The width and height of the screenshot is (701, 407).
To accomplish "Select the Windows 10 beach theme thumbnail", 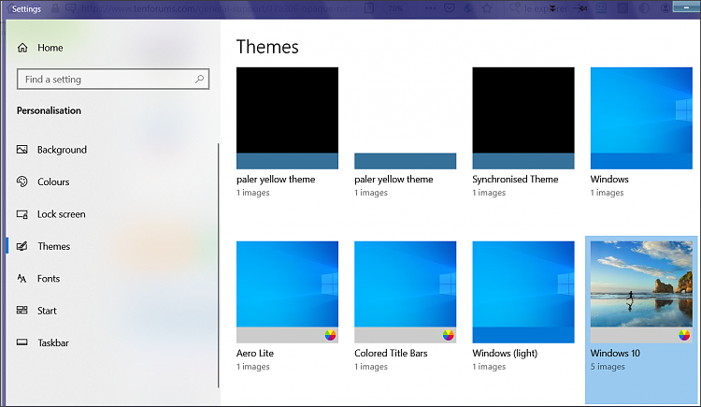I will tap(641, 292).
